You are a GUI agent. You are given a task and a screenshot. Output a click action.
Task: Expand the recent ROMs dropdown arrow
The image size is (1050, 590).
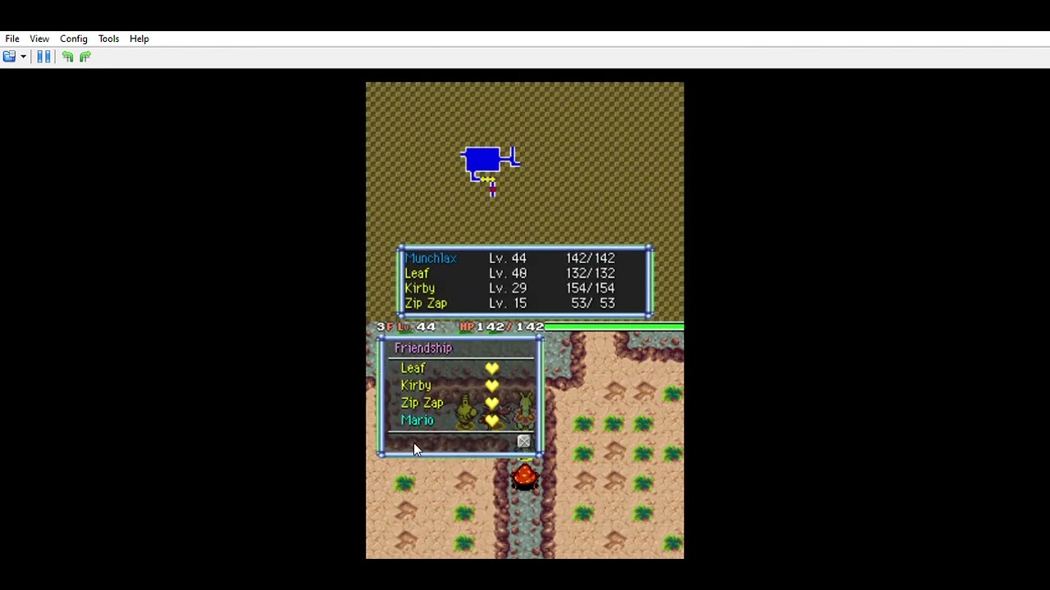[x=23, y=57]
